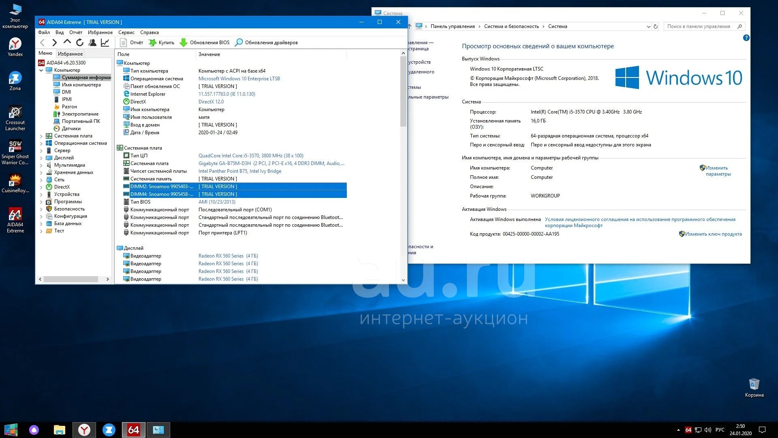Image resolution: width=778 pixels, height=438 pixels.
Task: Open the Отчёт menu in menu bar
Action: [76, 32]
